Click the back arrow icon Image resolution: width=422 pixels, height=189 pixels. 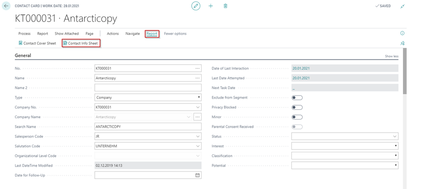pyautogui.click(x=6, y=6)
